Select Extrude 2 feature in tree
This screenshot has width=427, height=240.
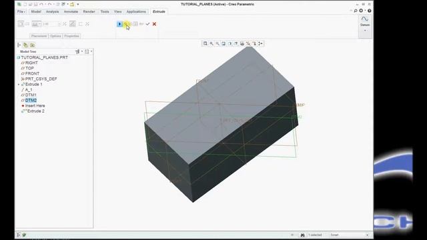[35, 111]
